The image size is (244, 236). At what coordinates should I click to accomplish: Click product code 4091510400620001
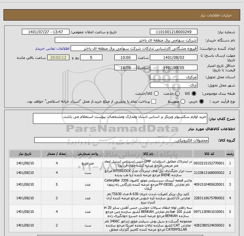click(209, 184)
